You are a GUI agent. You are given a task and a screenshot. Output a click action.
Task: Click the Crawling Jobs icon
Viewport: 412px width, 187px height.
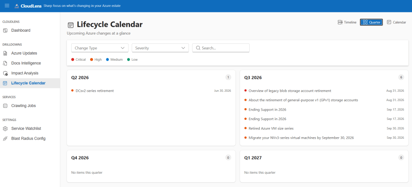[x=5, y=106]
